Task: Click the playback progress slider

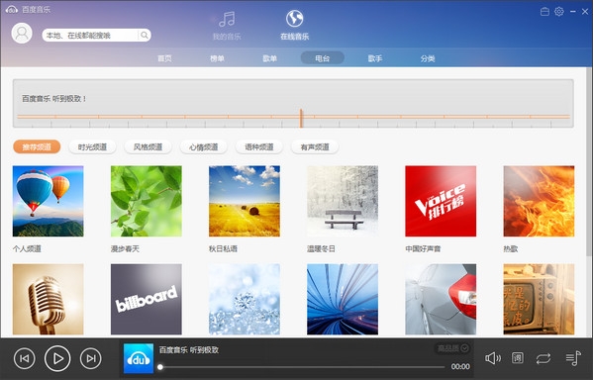Action: click(302, 367)
